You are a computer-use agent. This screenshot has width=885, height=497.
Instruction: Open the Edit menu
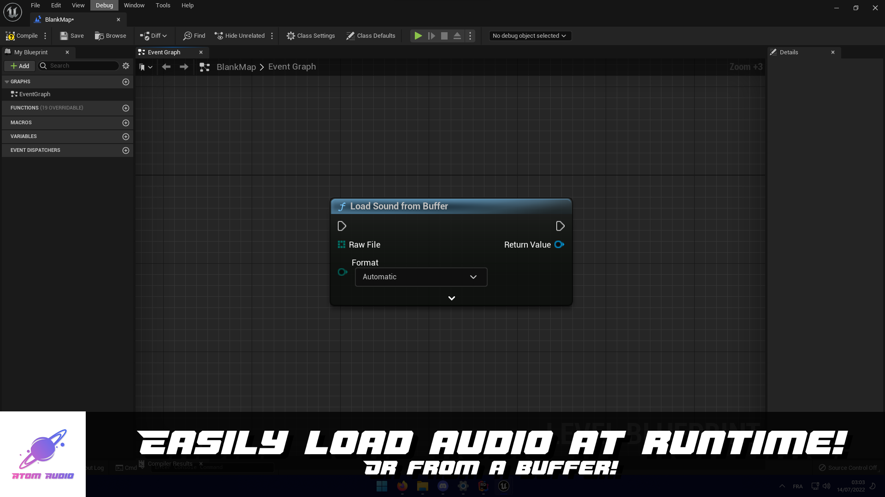(x=56, y=6)
